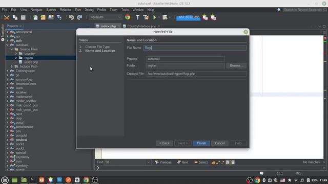The image size is (328, 184).
Task: Open the Refactor menu
Action: pyautogui.click(x=66, y=10)
